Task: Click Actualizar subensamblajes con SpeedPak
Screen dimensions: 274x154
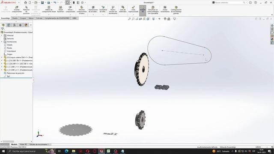Action: click(x=153, y=10)
